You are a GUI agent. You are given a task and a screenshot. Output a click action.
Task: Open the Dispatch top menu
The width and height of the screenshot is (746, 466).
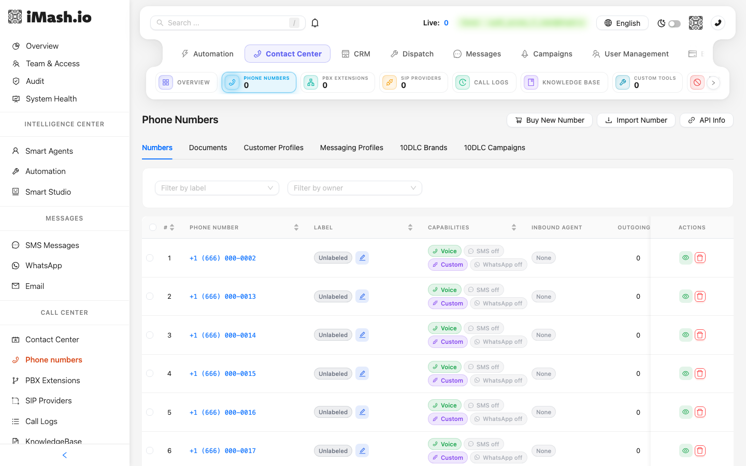pyautogui.click(x=412, y=54)
